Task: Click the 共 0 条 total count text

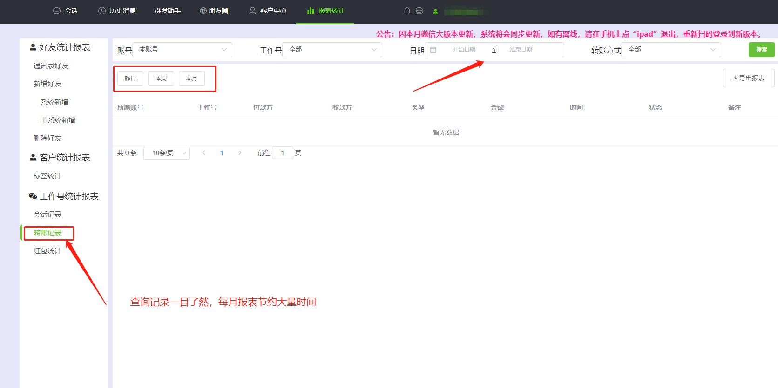Action: [x=127, y=153]
